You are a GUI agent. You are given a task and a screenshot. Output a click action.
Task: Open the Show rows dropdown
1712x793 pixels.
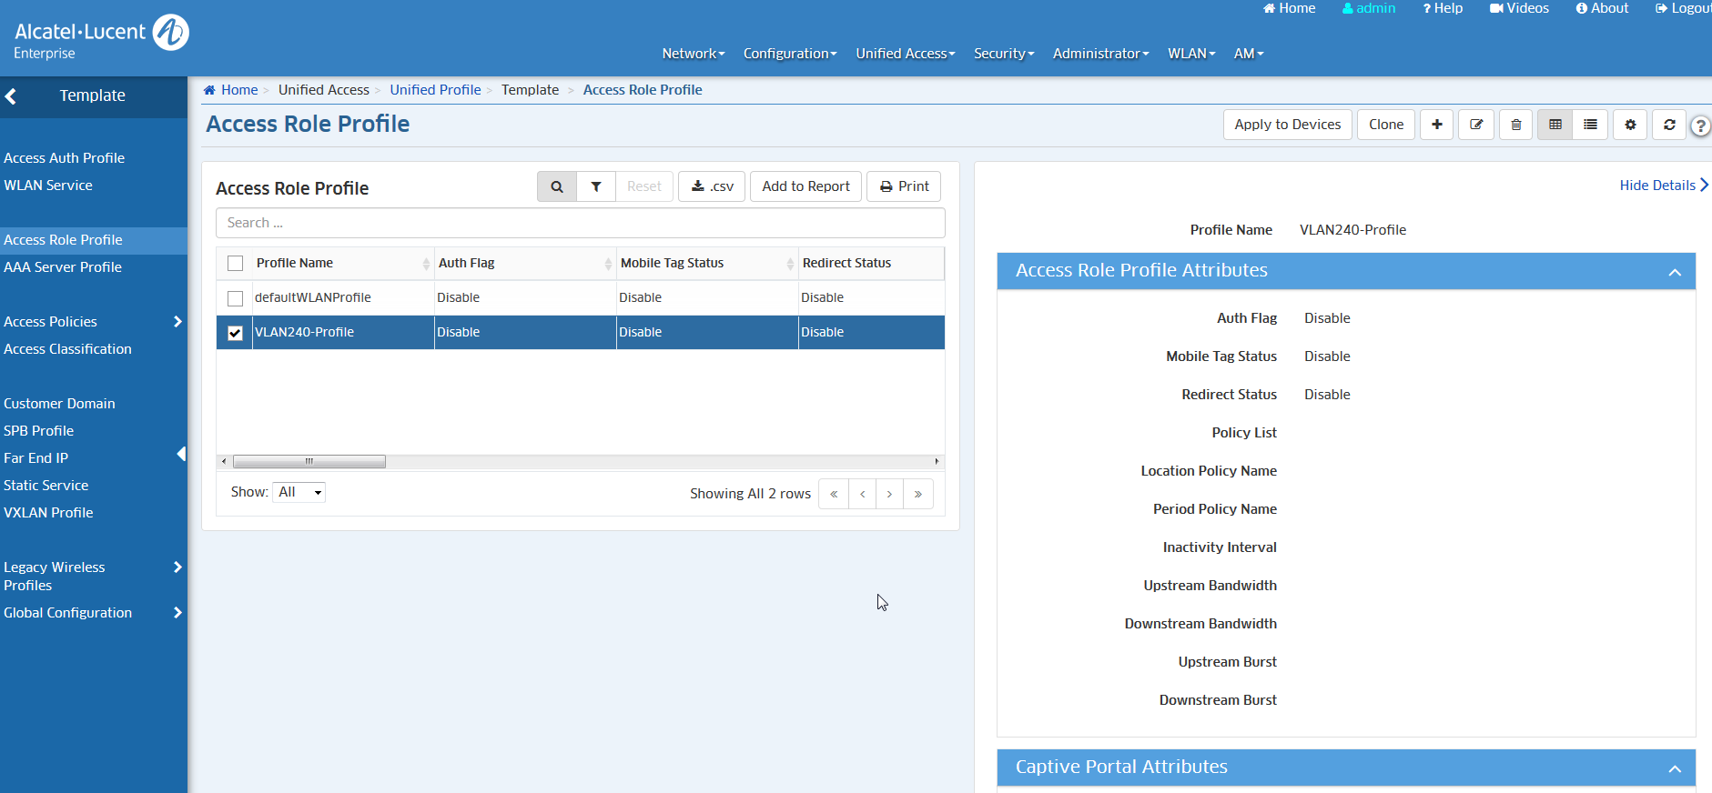(299, 492)
